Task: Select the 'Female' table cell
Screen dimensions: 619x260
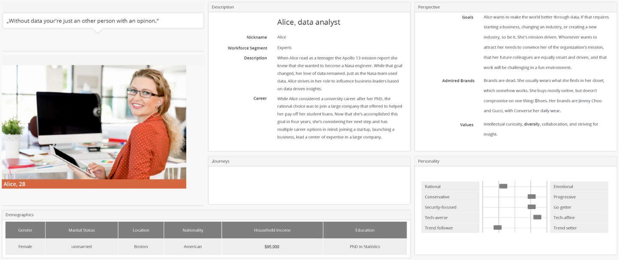Action: [25, 247]
